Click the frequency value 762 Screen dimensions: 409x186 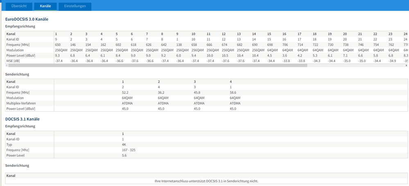pos(391,45)
